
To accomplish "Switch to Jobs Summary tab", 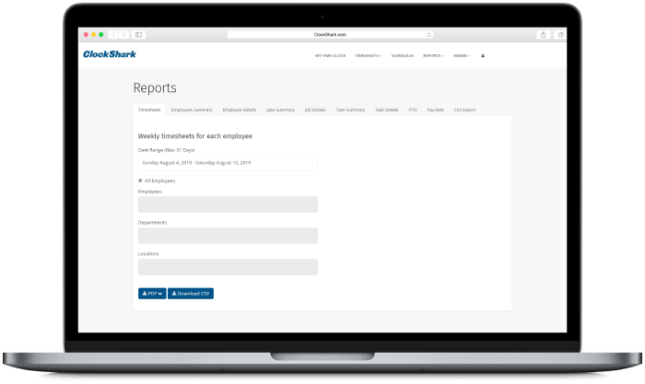I will click(280, 110).
